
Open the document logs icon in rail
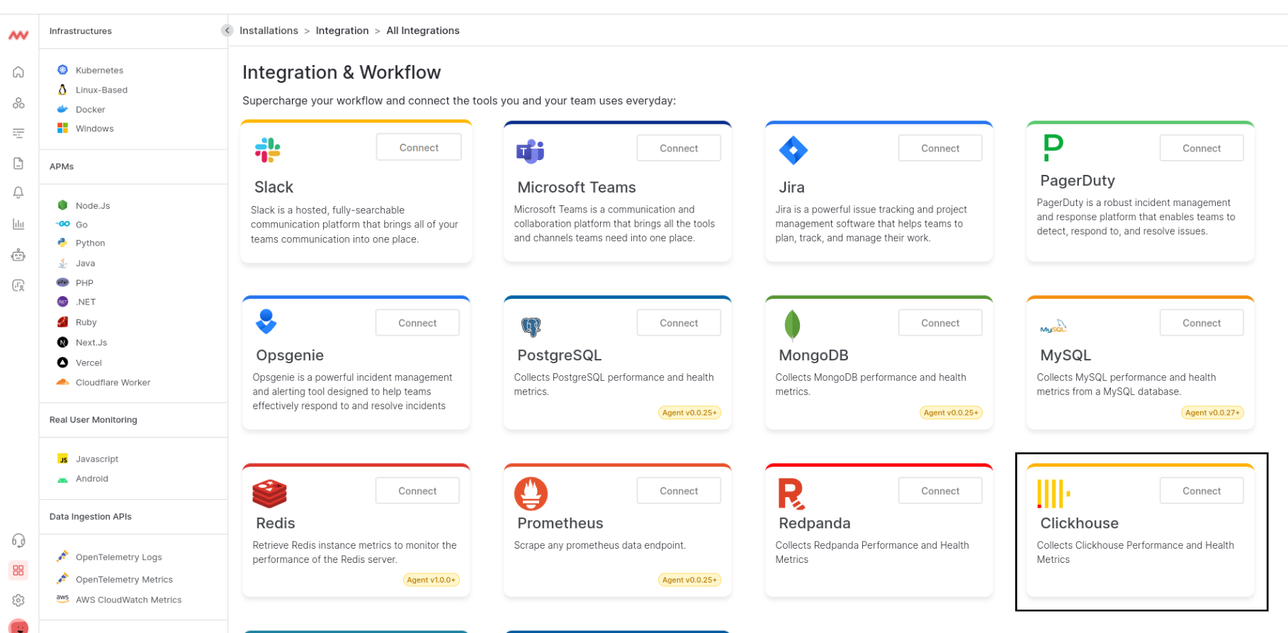pyautogui.click(x=18, y=164)
